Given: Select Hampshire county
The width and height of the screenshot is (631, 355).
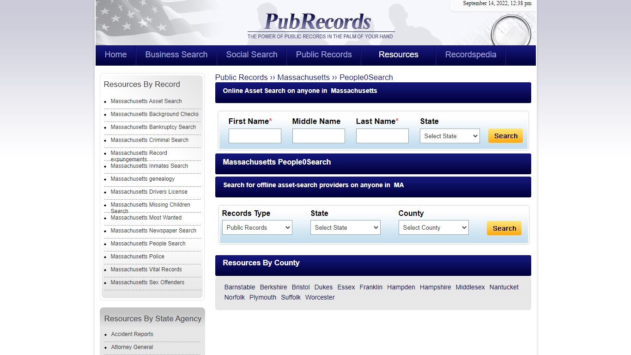Looking at the screenshot, I should pyautogui.click(x=436, y=287).
